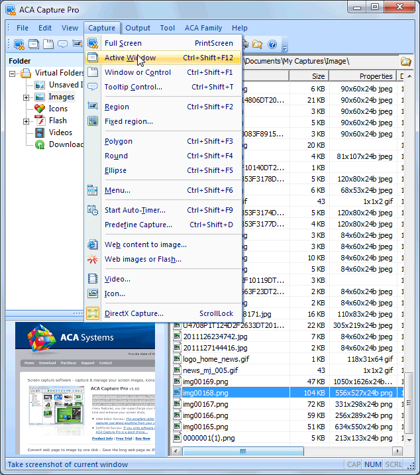Screen dimensions: 420x475
Task: Click the Region capture icon in menu
Action: [93, 107]
